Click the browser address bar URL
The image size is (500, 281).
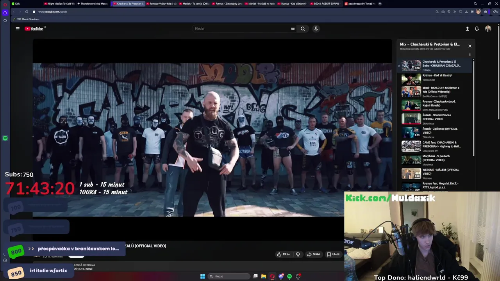point(53,12)
